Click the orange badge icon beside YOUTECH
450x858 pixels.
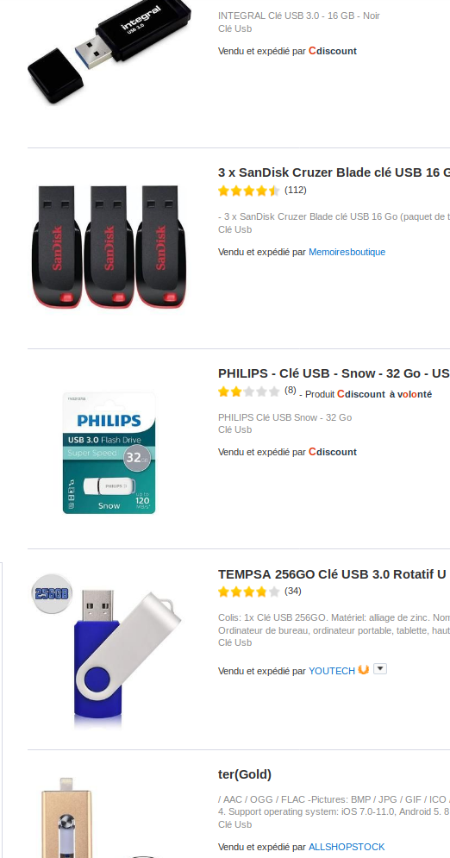click(364, 669)
